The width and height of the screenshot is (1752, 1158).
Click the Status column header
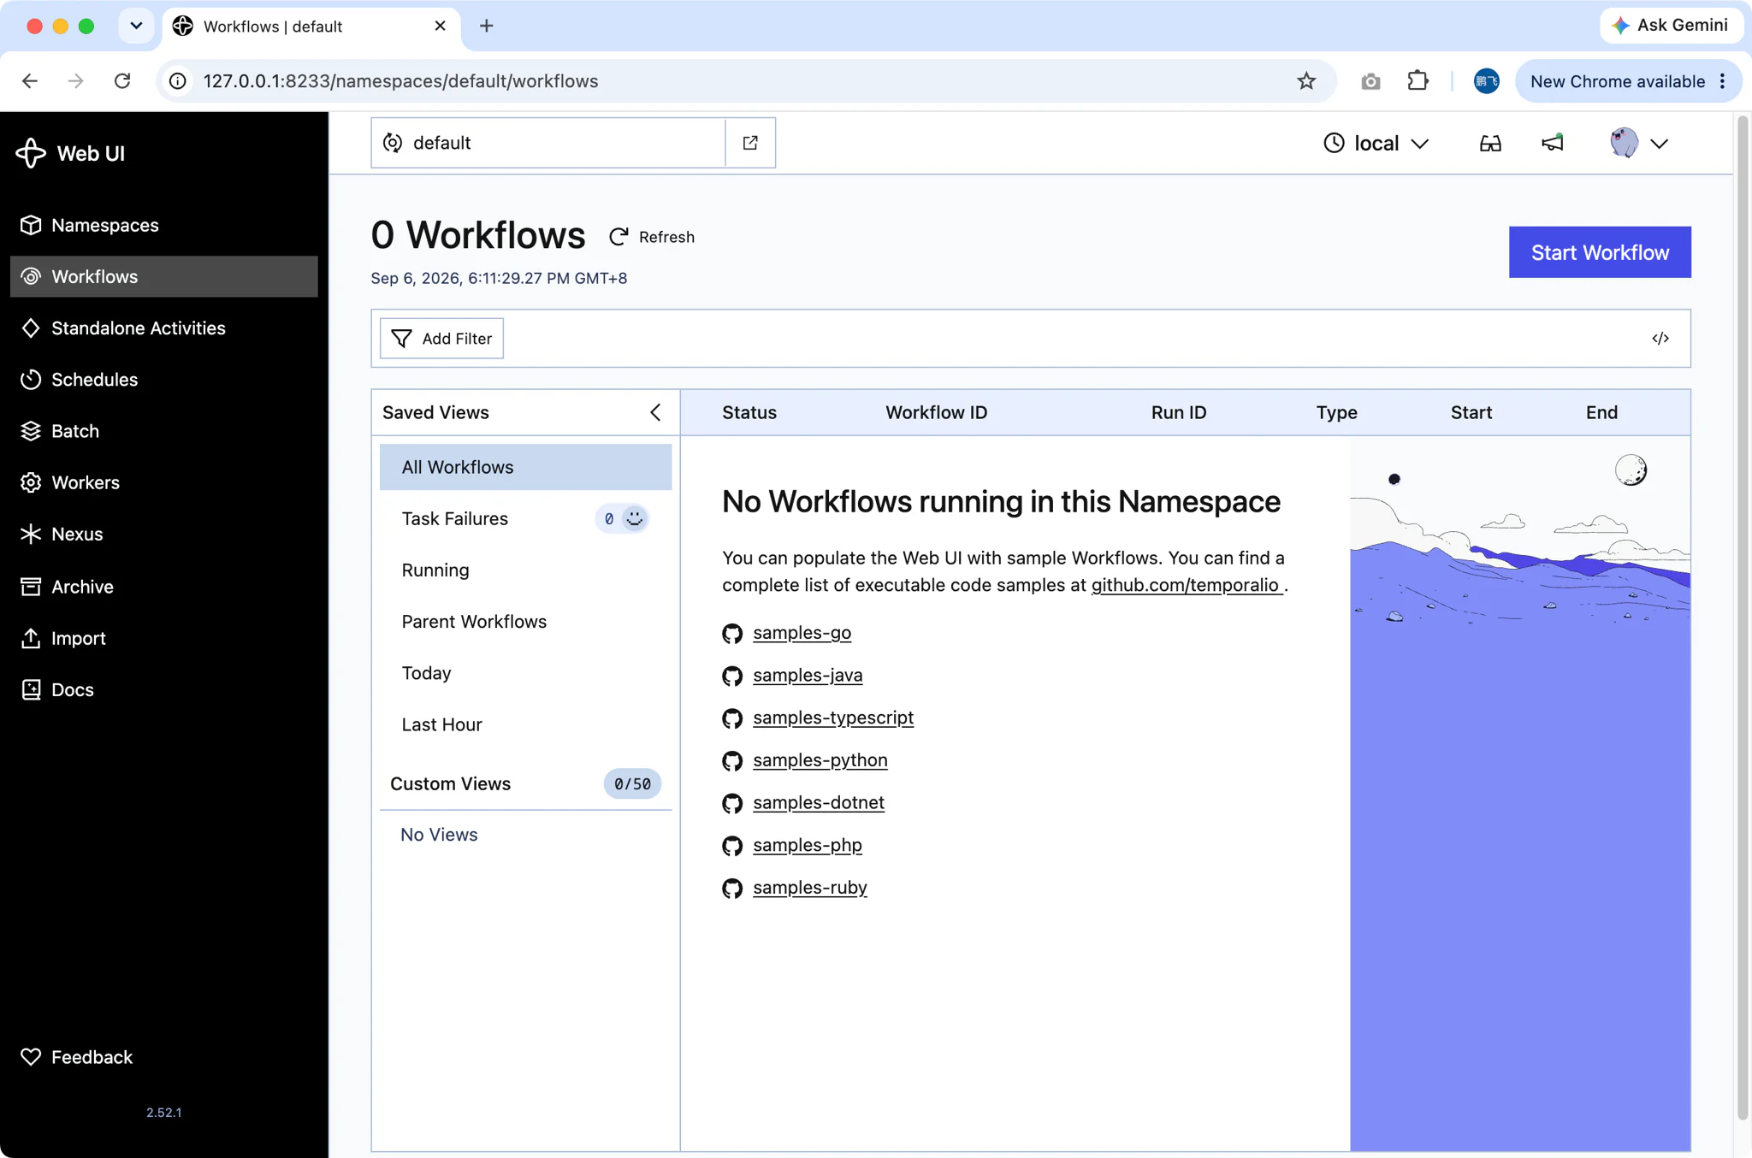(x=749, y=412)
